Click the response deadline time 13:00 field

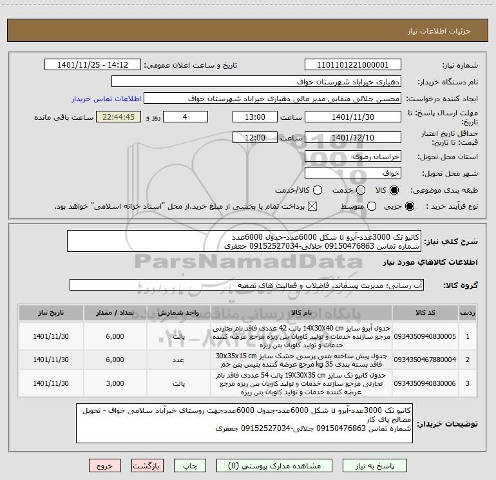point(255,117)
